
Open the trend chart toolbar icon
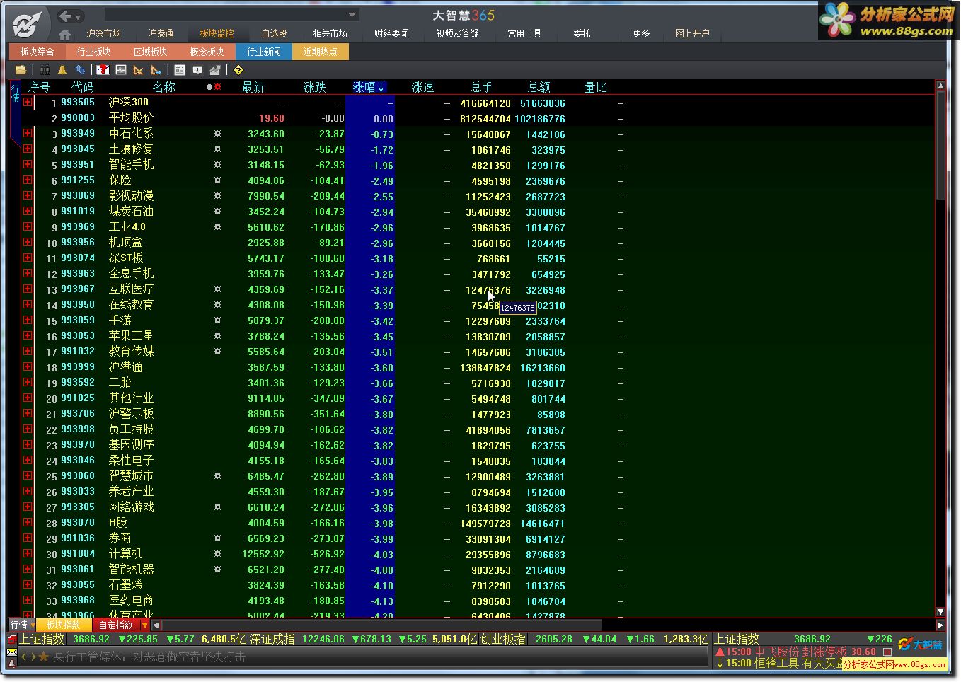coord(215,69)
